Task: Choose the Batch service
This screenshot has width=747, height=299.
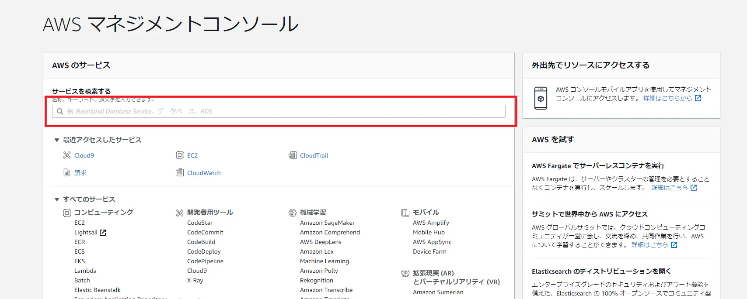Action: [x=82, y=280]
